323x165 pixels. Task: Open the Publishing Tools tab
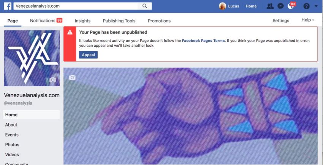click(x=119, y=21)
